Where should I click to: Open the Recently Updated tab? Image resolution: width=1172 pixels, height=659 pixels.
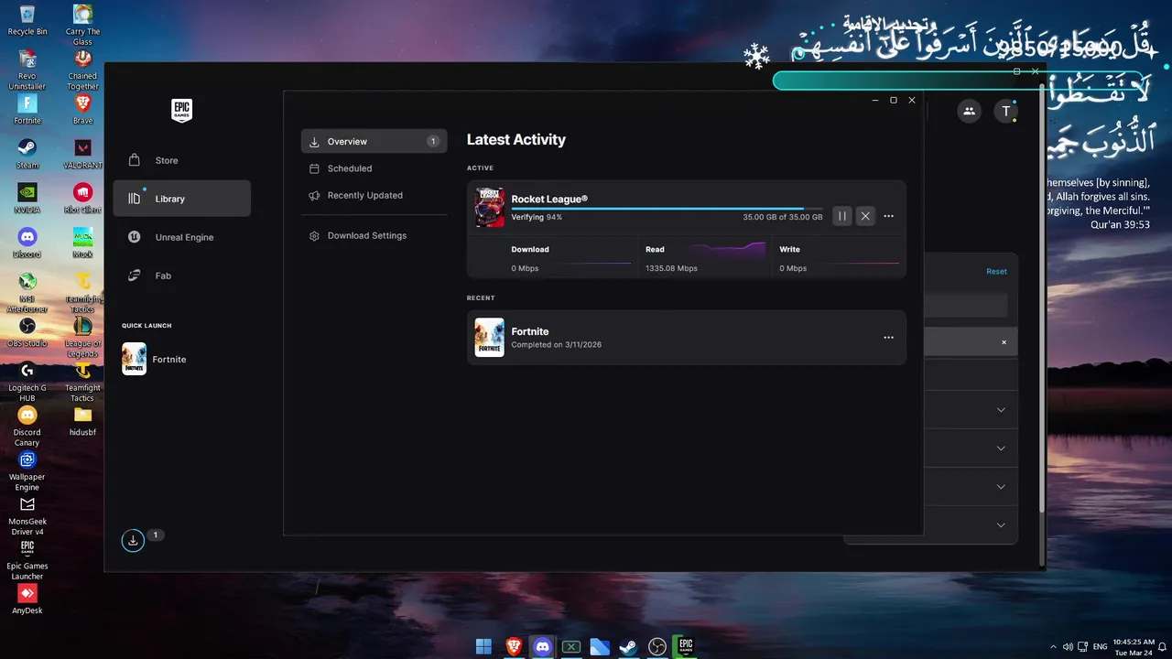tap(374, 195)
